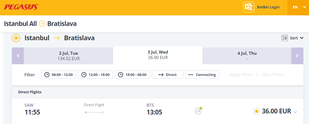Open the Sort dropdown

[x=292, y=38]
